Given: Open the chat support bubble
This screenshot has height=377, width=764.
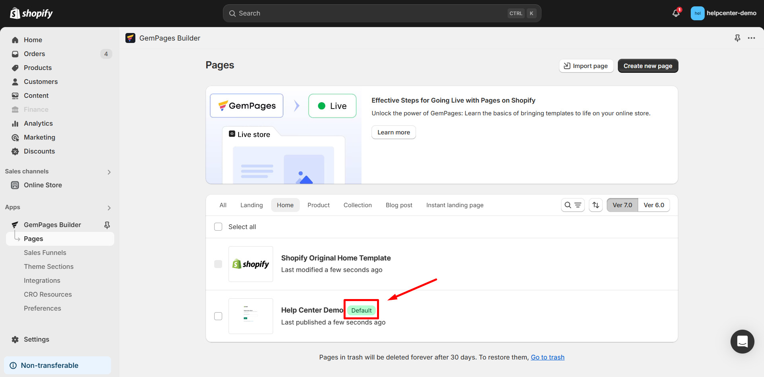Looking at the screenshot, I should 742,341.
